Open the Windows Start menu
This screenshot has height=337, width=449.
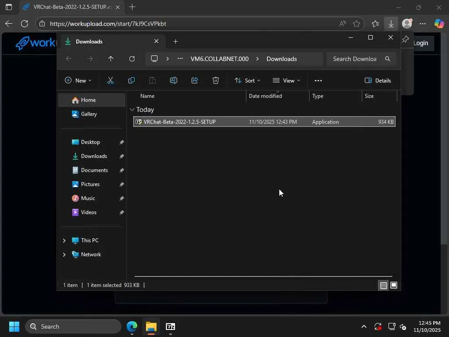[14, 326]
